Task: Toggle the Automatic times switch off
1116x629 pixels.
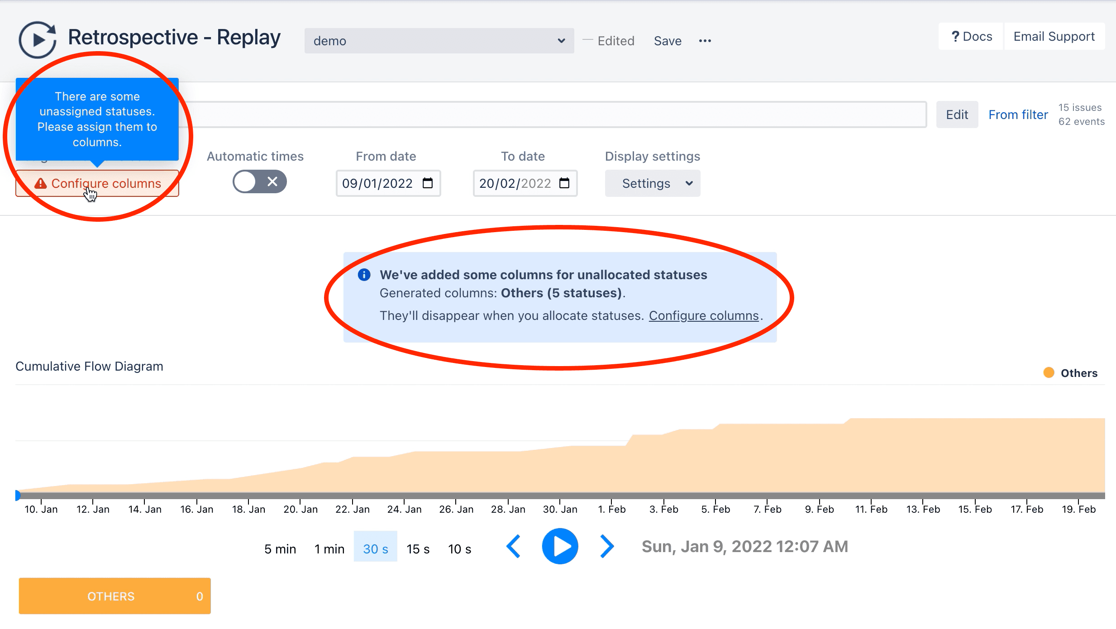Action: 259,181
